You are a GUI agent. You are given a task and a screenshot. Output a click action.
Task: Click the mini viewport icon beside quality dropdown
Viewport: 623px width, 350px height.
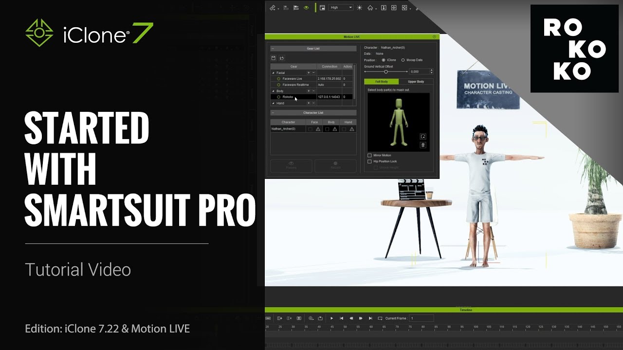coord(322,8)
